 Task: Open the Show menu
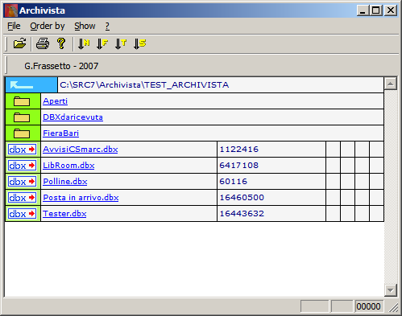click(85, 26)
